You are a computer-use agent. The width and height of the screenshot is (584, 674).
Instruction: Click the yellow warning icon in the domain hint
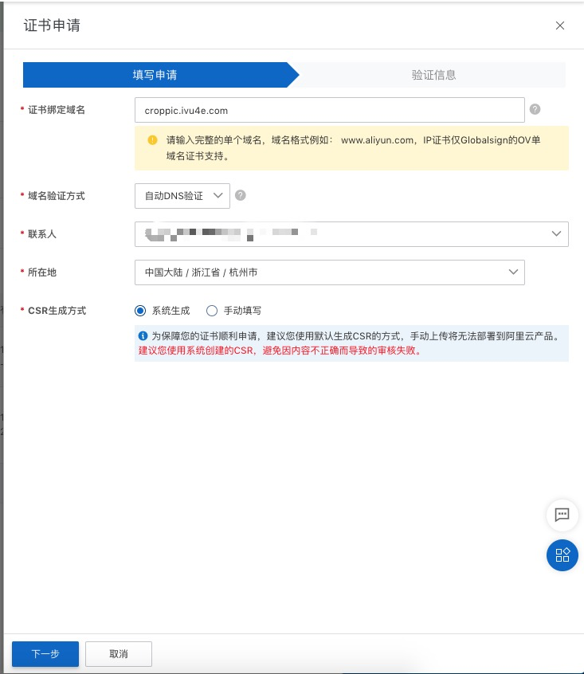click(x=152, y=139)
